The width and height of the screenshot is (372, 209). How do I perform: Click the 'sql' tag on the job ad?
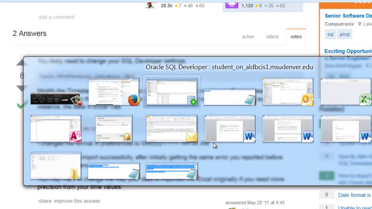pos(330,34)
